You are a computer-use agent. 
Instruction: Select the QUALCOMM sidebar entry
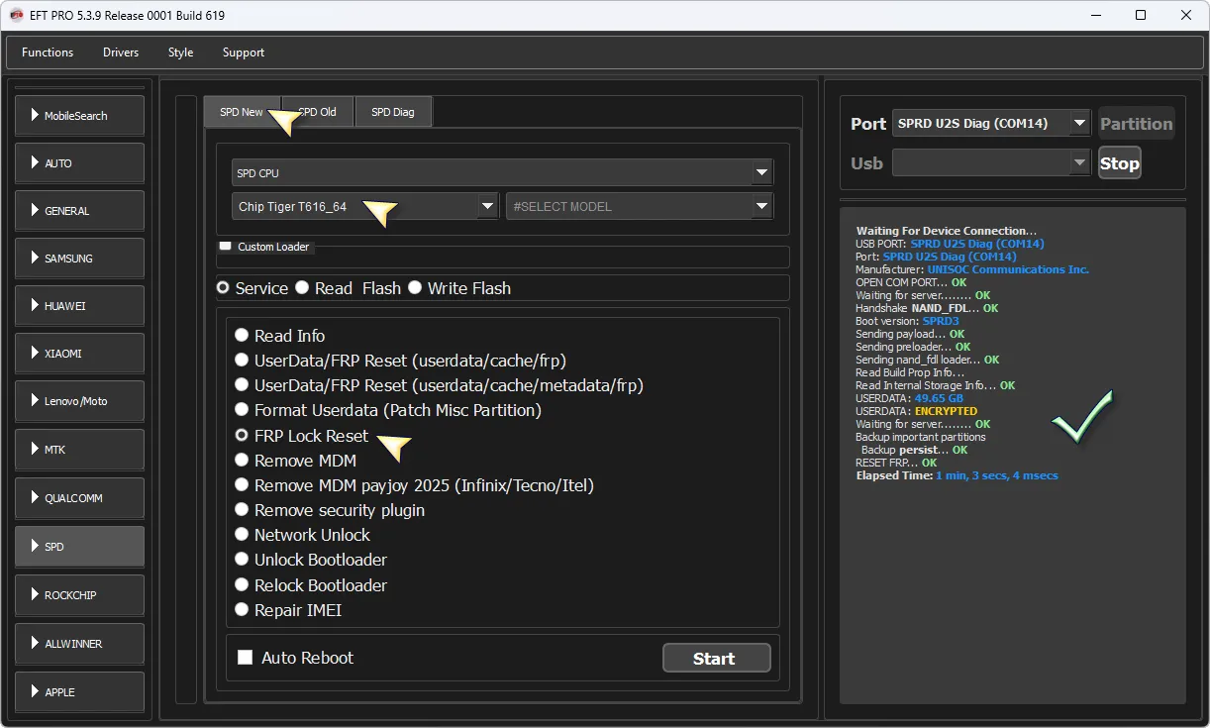click(79, 498)
